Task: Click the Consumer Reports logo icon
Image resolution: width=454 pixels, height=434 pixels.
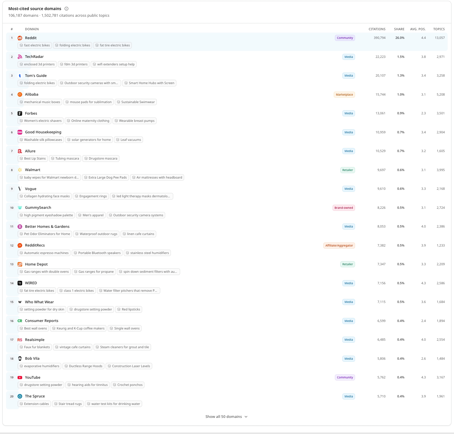Action: pyautogui.click(x=20, y=321)
